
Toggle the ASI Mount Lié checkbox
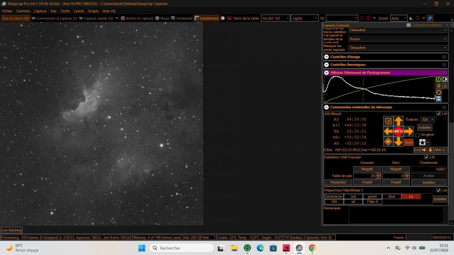click(438, 114)
